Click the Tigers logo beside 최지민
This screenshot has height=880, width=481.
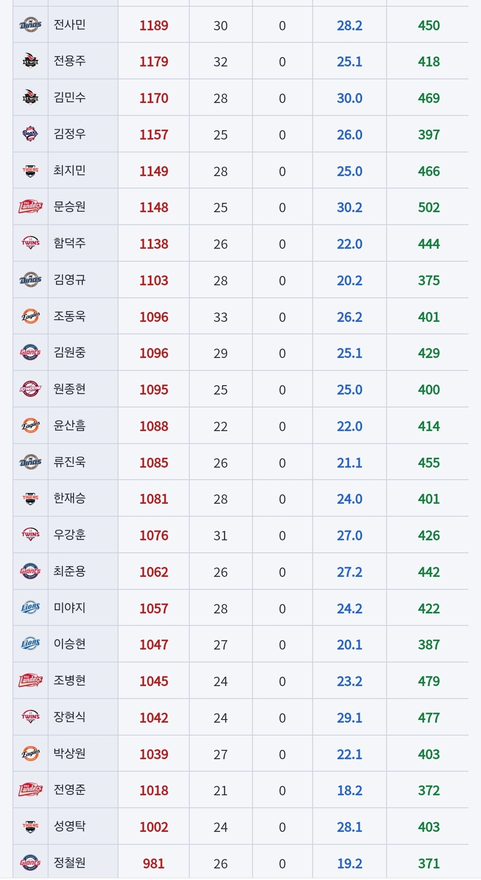point(30,170)
